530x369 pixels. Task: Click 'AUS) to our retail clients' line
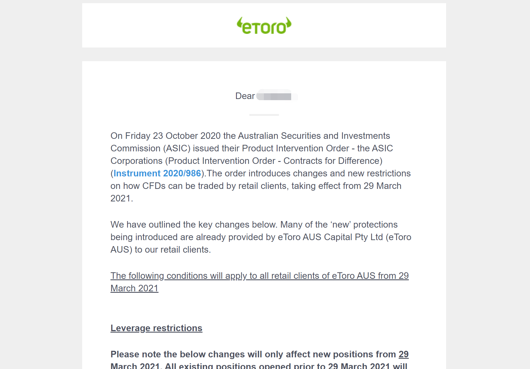tap(161, 250)
